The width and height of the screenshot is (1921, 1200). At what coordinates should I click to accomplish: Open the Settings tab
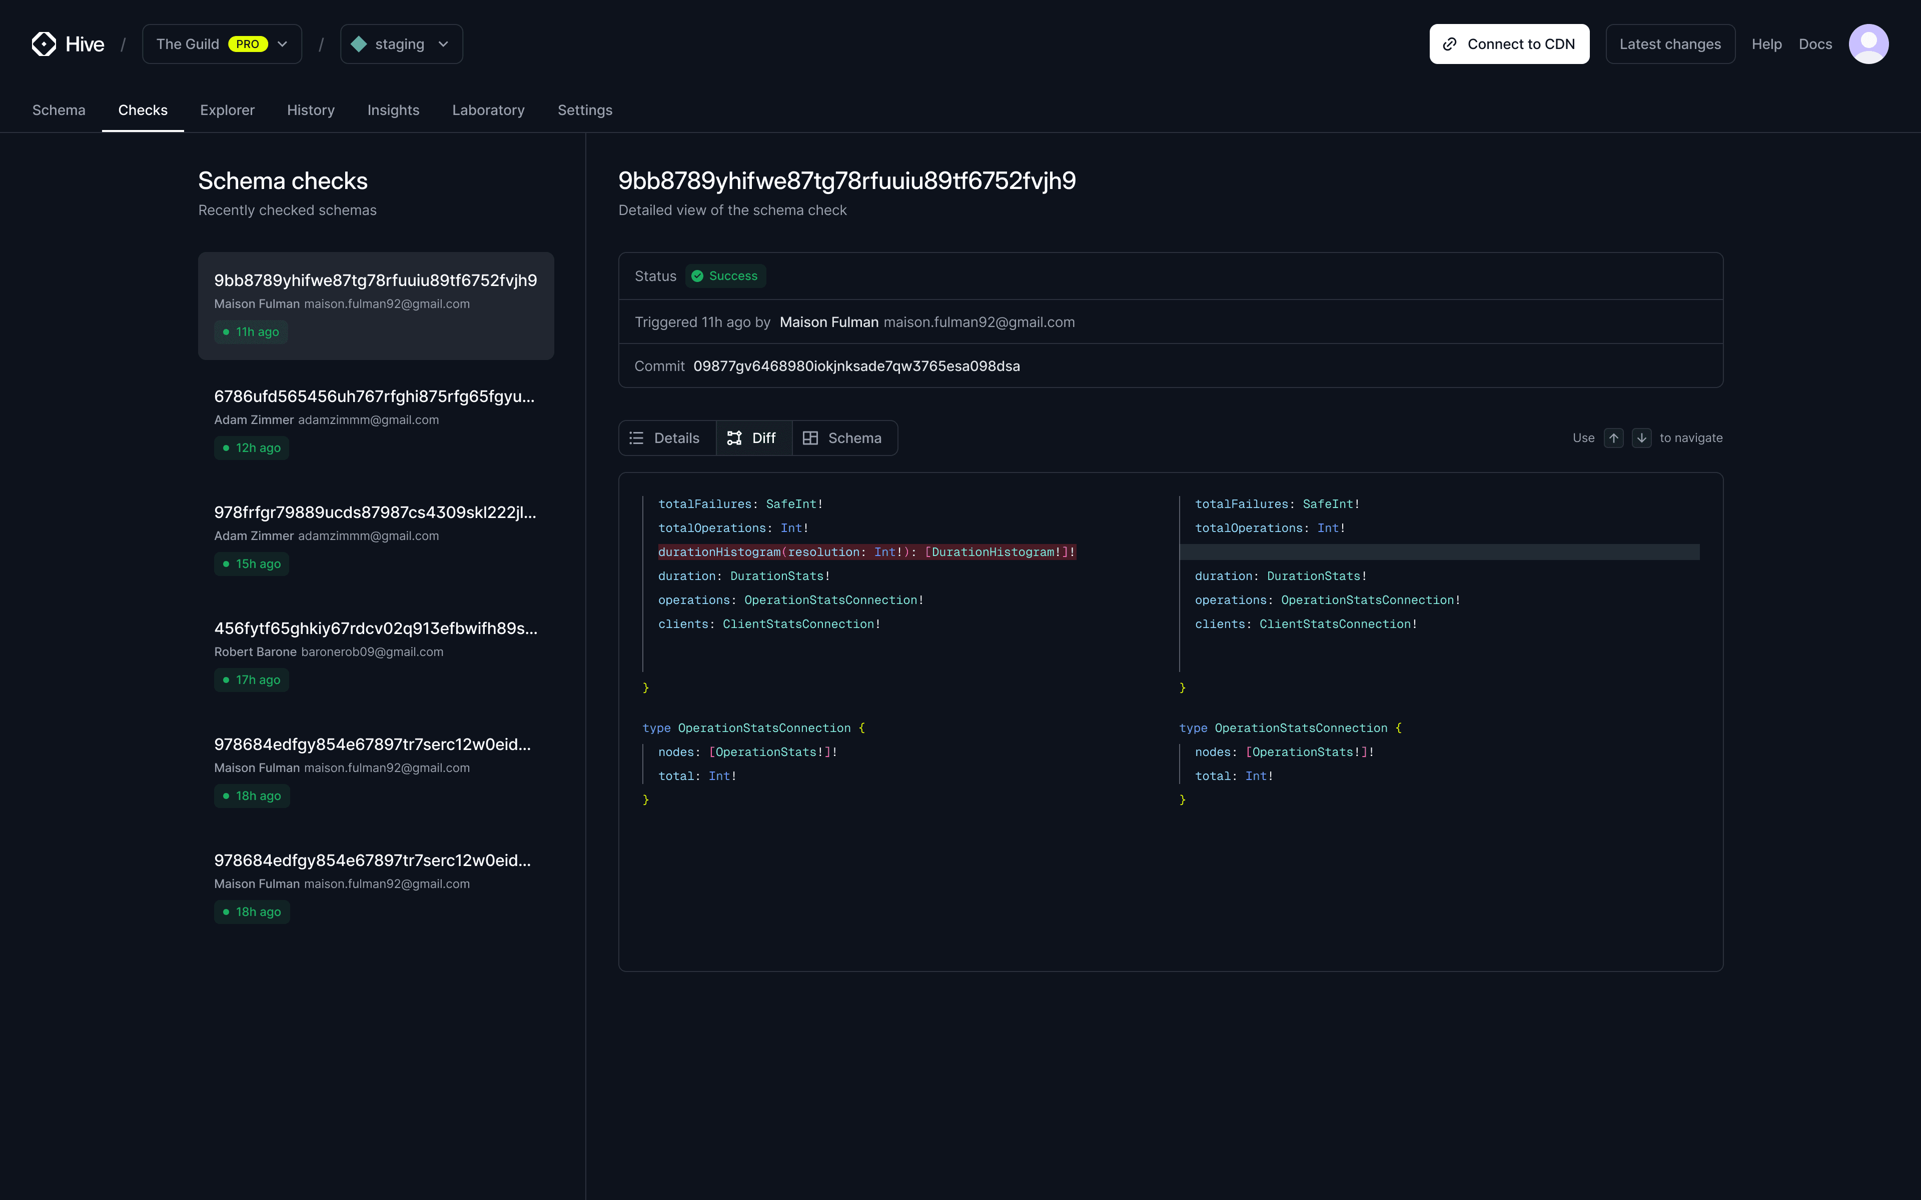[x=585, y=110]
